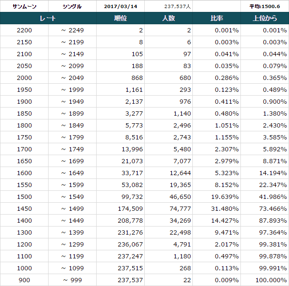Select the ~ 1549 range cell
This screenshot has width=289, height=286.
(x=72, y=197)
